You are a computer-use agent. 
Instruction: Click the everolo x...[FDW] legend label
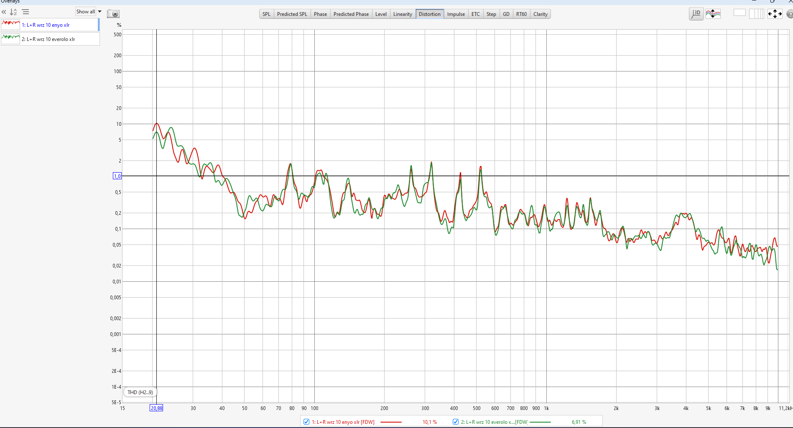point(495,422)
